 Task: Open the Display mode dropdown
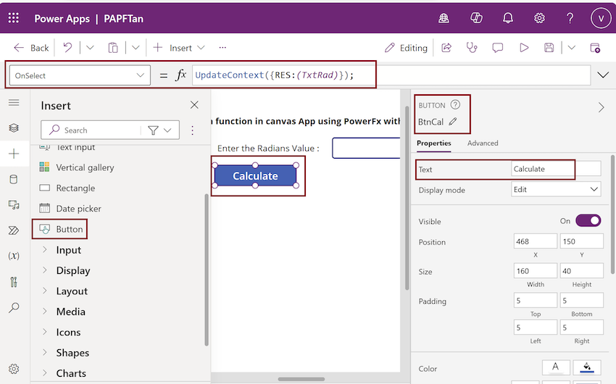pos(556,190)
